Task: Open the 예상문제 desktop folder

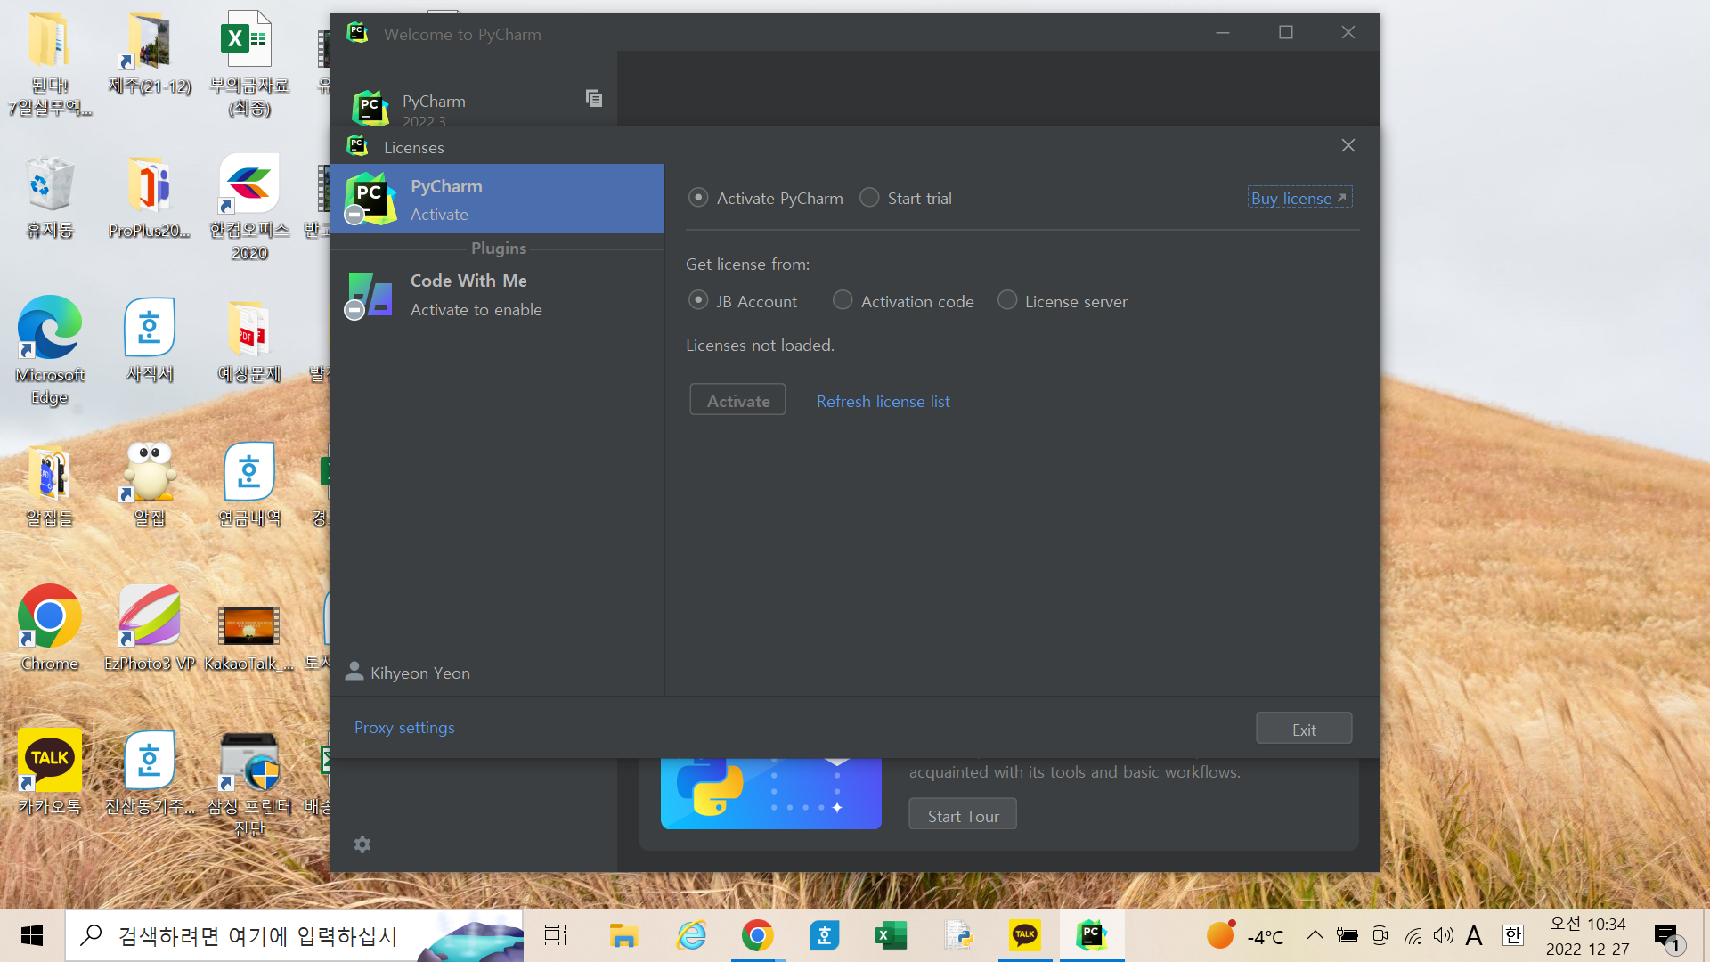Action: coord(249,340)
